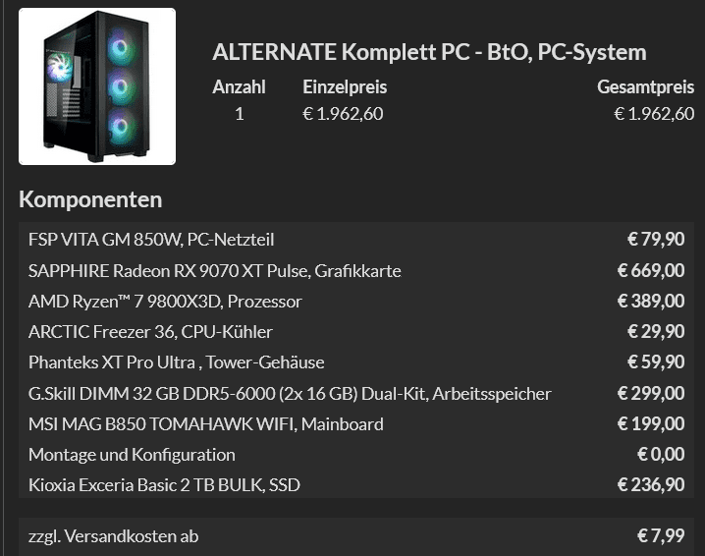The height and width of the screenshot is (556, 705).
Task: Open the AMD Ryzen 7 9800X3D processor entry
Action: click(x=165, y=301)
